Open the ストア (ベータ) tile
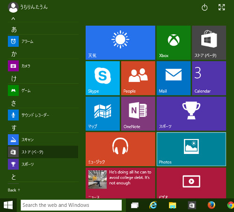 pyautogui.click(x=209, y=43)
